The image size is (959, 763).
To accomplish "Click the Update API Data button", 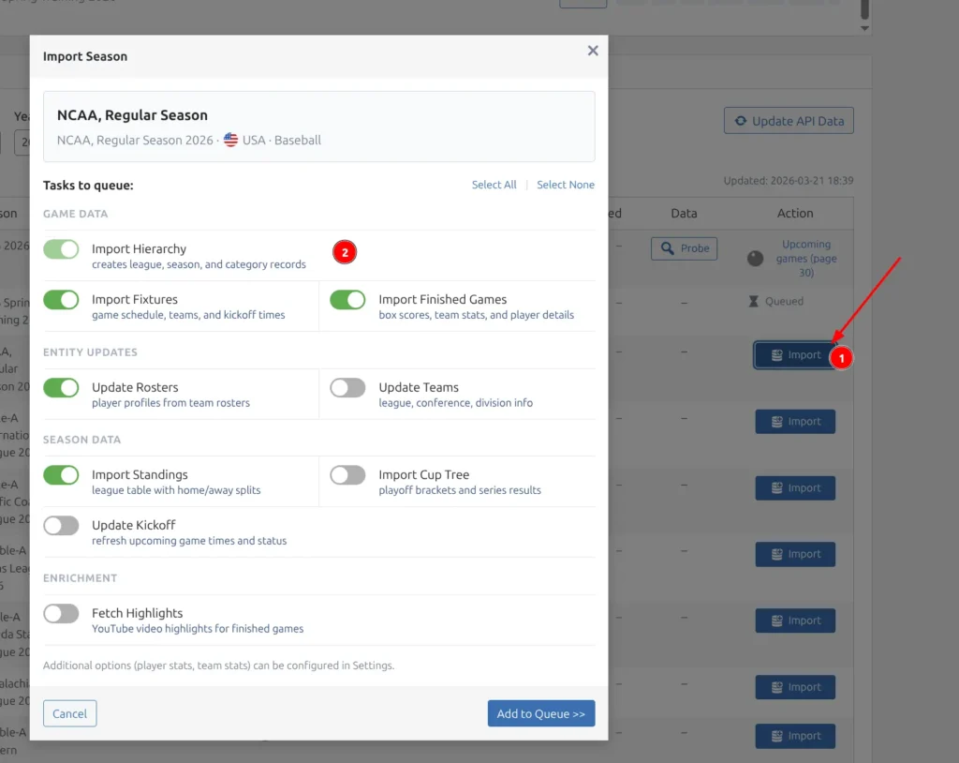I will click(789, 121).
